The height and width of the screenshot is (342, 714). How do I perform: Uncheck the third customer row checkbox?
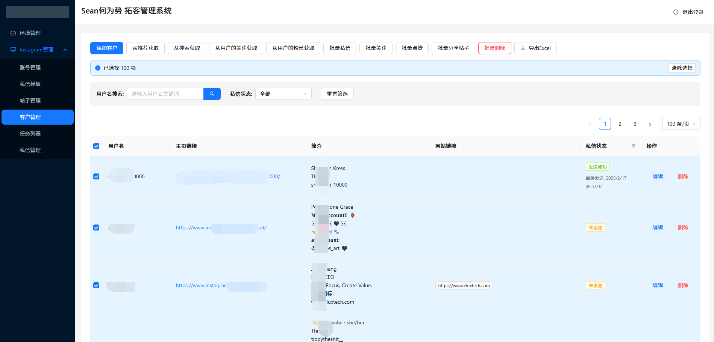pos(96,285)
